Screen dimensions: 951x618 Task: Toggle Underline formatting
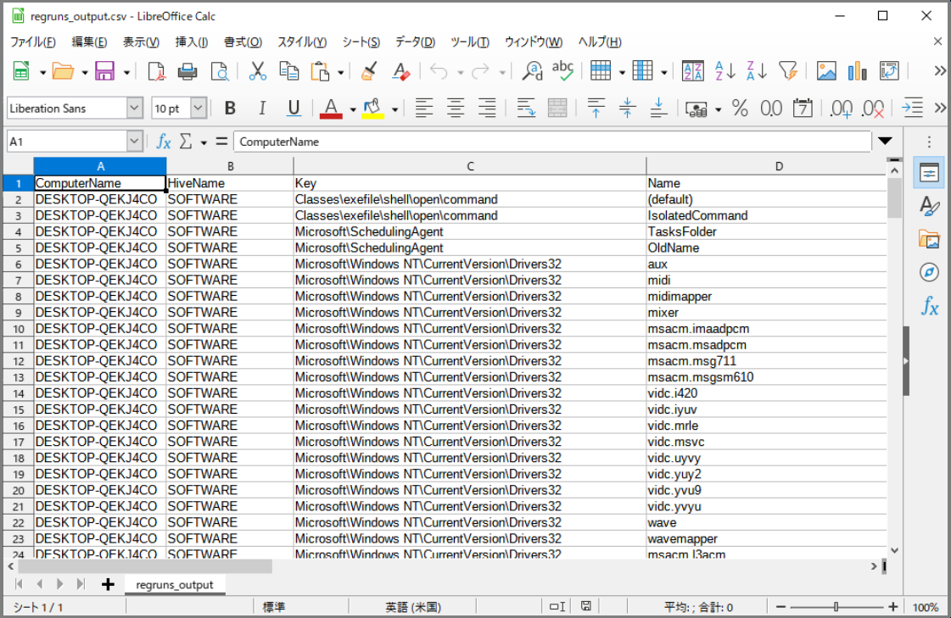click(x=294, y=109)
